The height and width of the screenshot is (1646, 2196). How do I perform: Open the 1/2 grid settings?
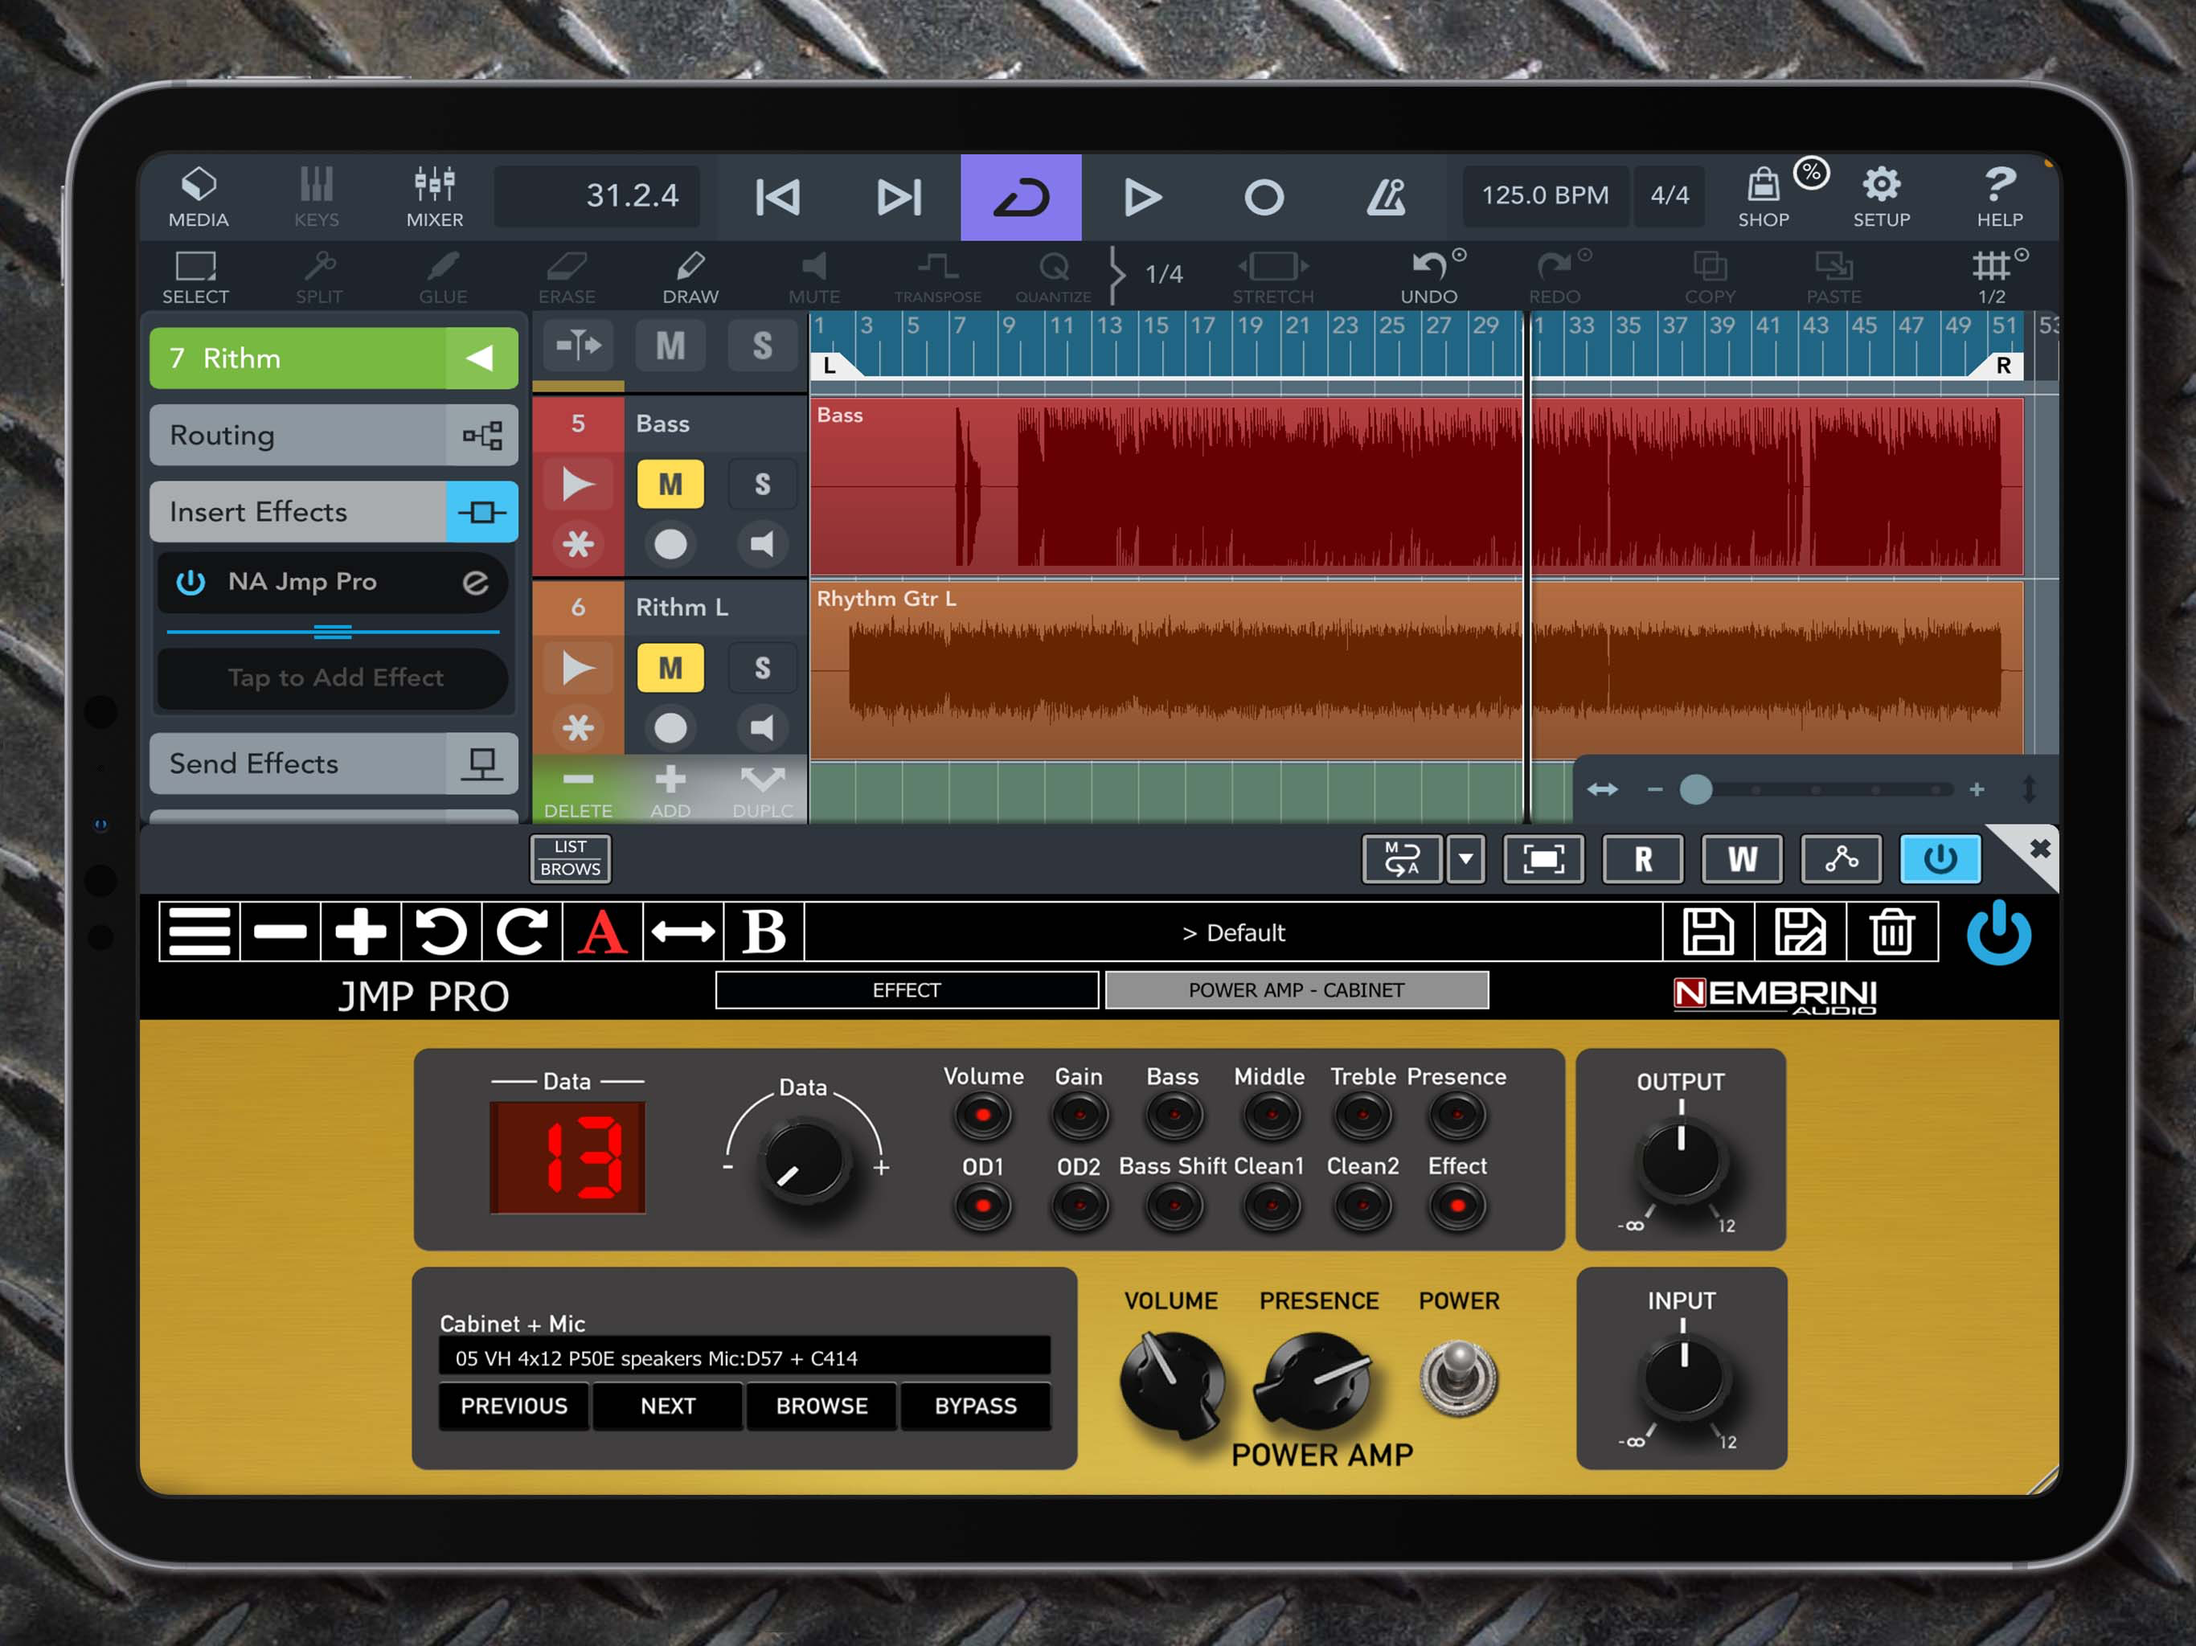pos(1993,277)
